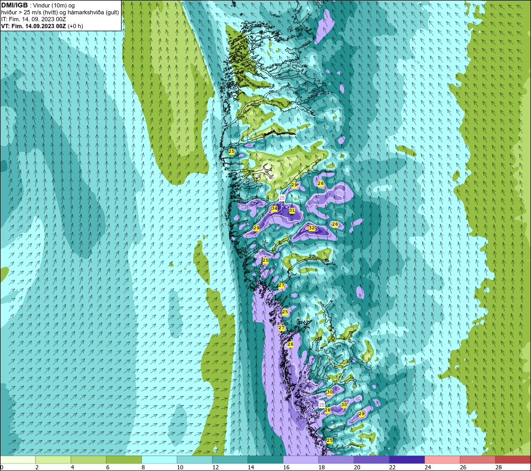Pick the light green 2–4 m/s legend swatch

[53, 459]
